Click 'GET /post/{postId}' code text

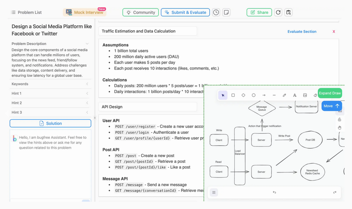point(134,161)
